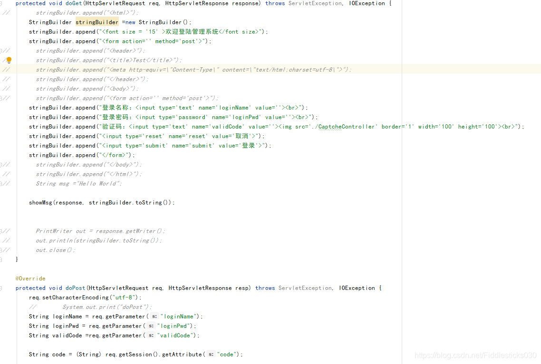Select the @Override annotation
The height and width of the screenshot is (364, 541).
(30, 279)
